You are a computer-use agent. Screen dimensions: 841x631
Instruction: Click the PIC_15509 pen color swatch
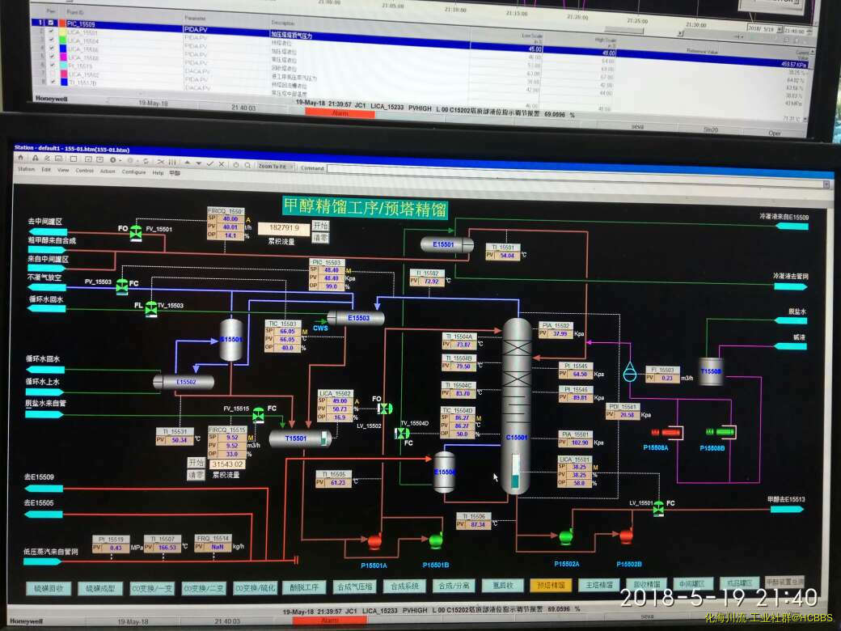pos(64,24)
